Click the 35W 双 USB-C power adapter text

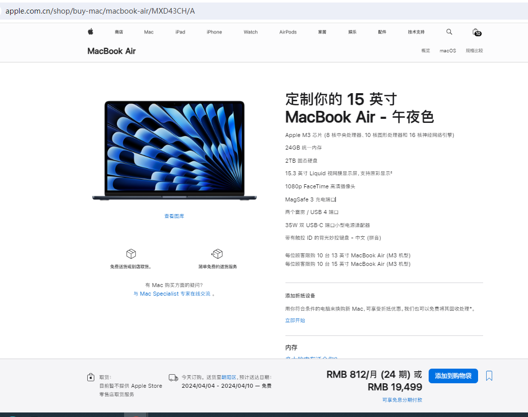pyautogui.click(x=327, y=225)
